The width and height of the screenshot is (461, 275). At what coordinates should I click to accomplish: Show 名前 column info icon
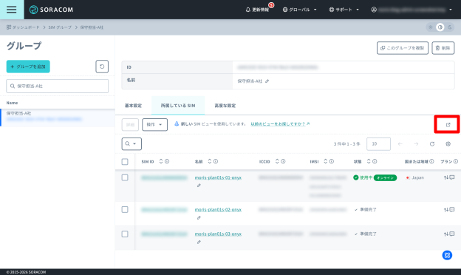(216, 161)
